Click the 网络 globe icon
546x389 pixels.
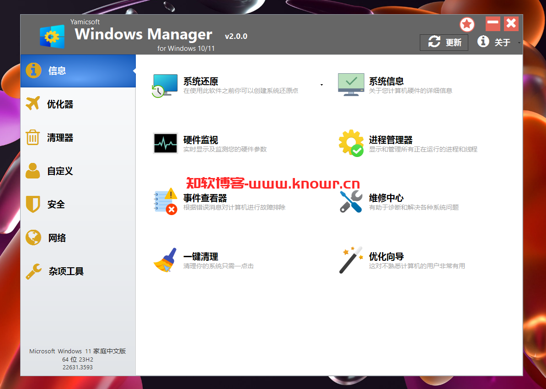pos(33,238)
